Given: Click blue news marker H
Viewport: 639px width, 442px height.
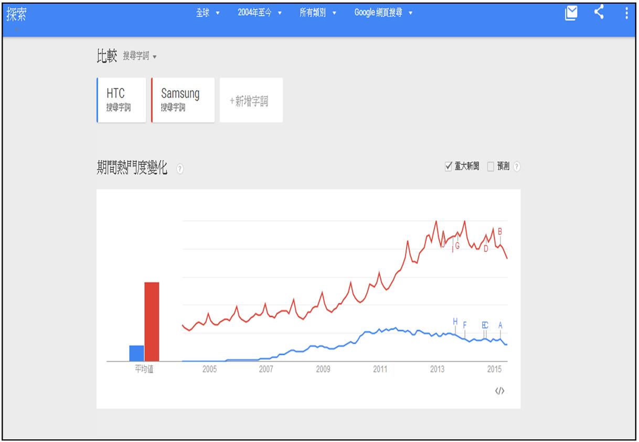Looking at the screenshot, I should click(x=455, y=321).
